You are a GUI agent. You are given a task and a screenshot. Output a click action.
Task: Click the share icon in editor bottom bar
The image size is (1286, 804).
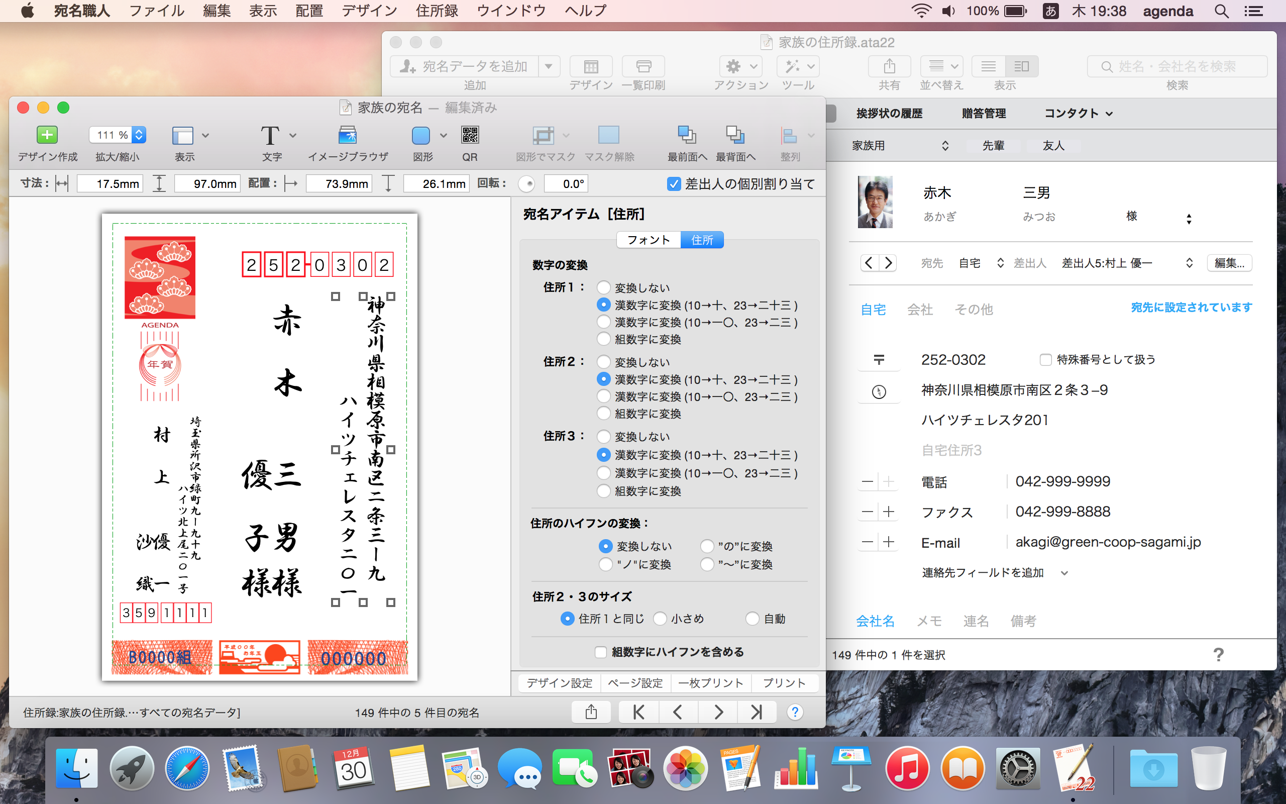[591, 712]
